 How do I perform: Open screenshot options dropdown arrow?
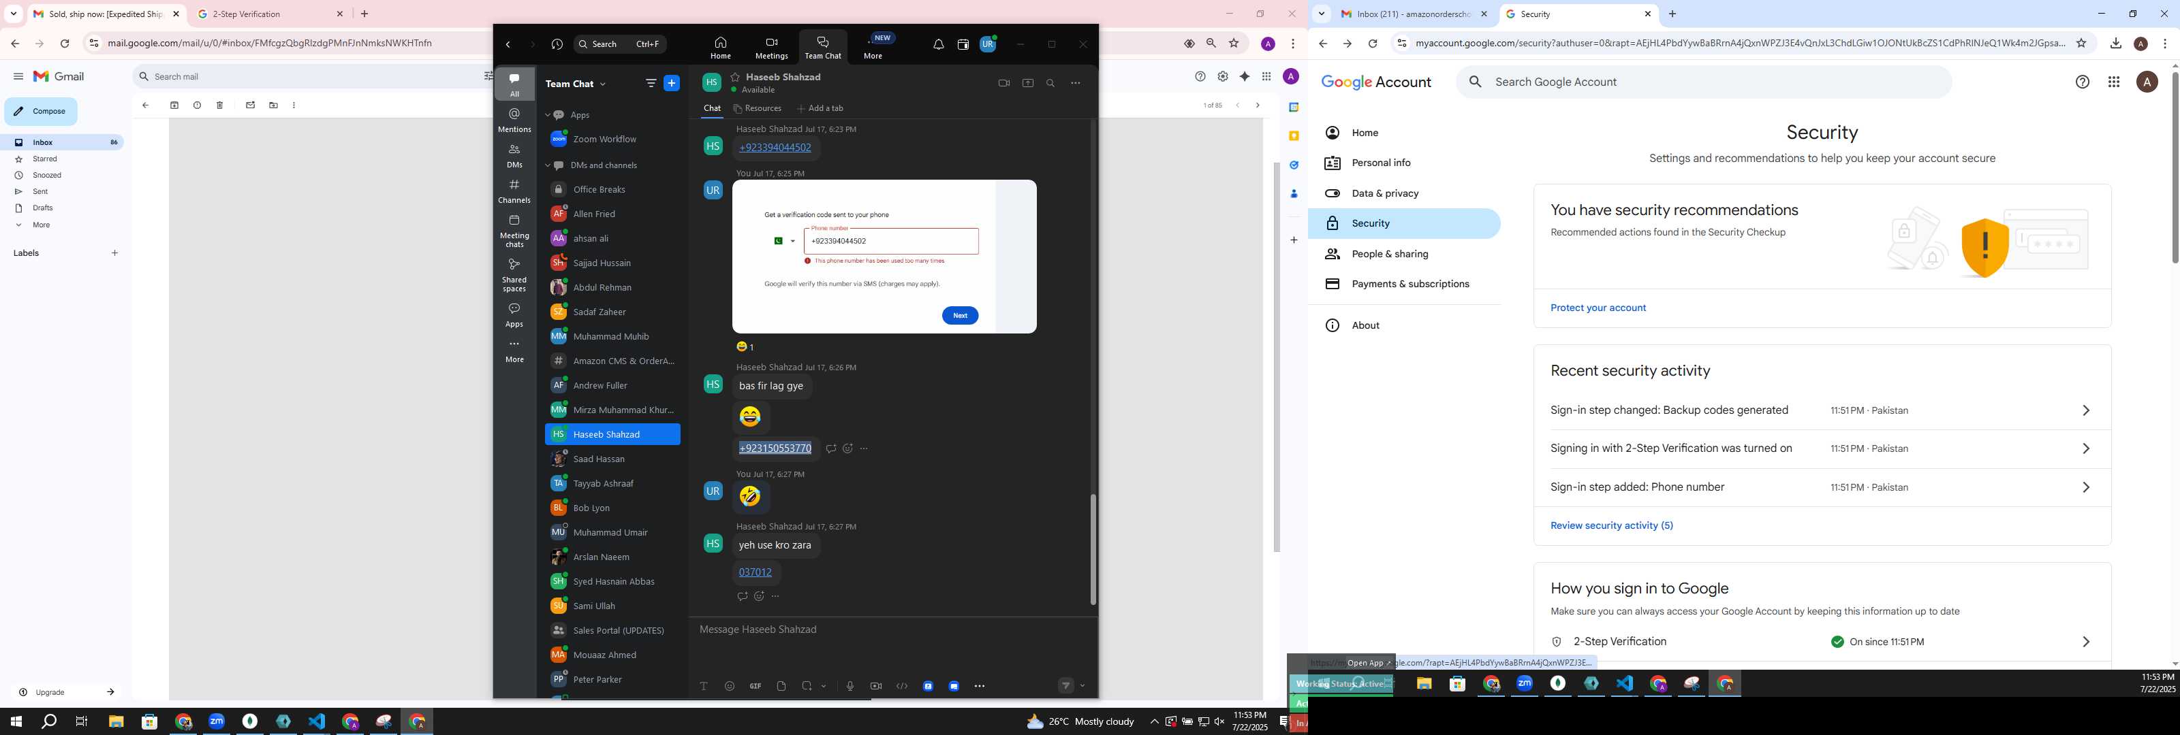coord(824,686)
